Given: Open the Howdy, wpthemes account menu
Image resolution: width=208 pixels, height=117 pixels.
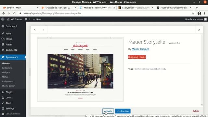Looking at the screenshot, I should tap(196, 19).
